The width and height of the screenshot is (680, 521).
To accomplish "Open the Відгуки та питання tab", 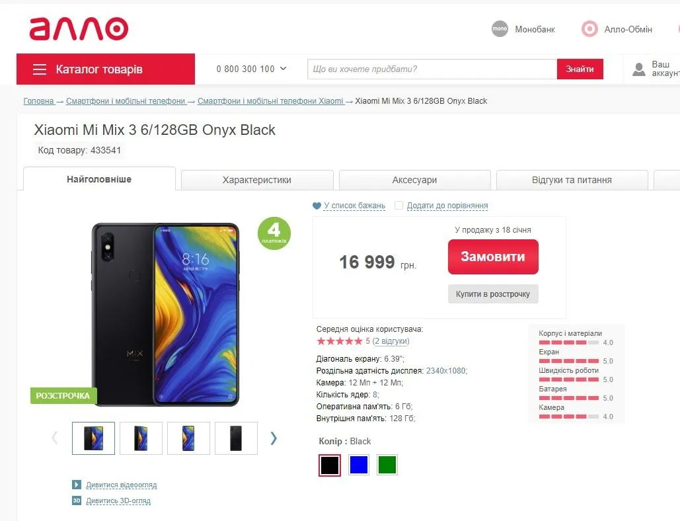I will [x=572, y=180].
